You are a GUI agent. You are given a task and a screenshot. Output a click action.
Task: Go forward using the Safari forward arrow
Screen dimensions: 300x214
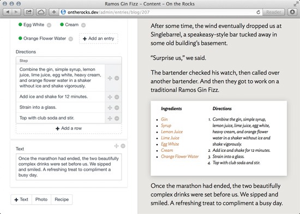coord(16,12)
